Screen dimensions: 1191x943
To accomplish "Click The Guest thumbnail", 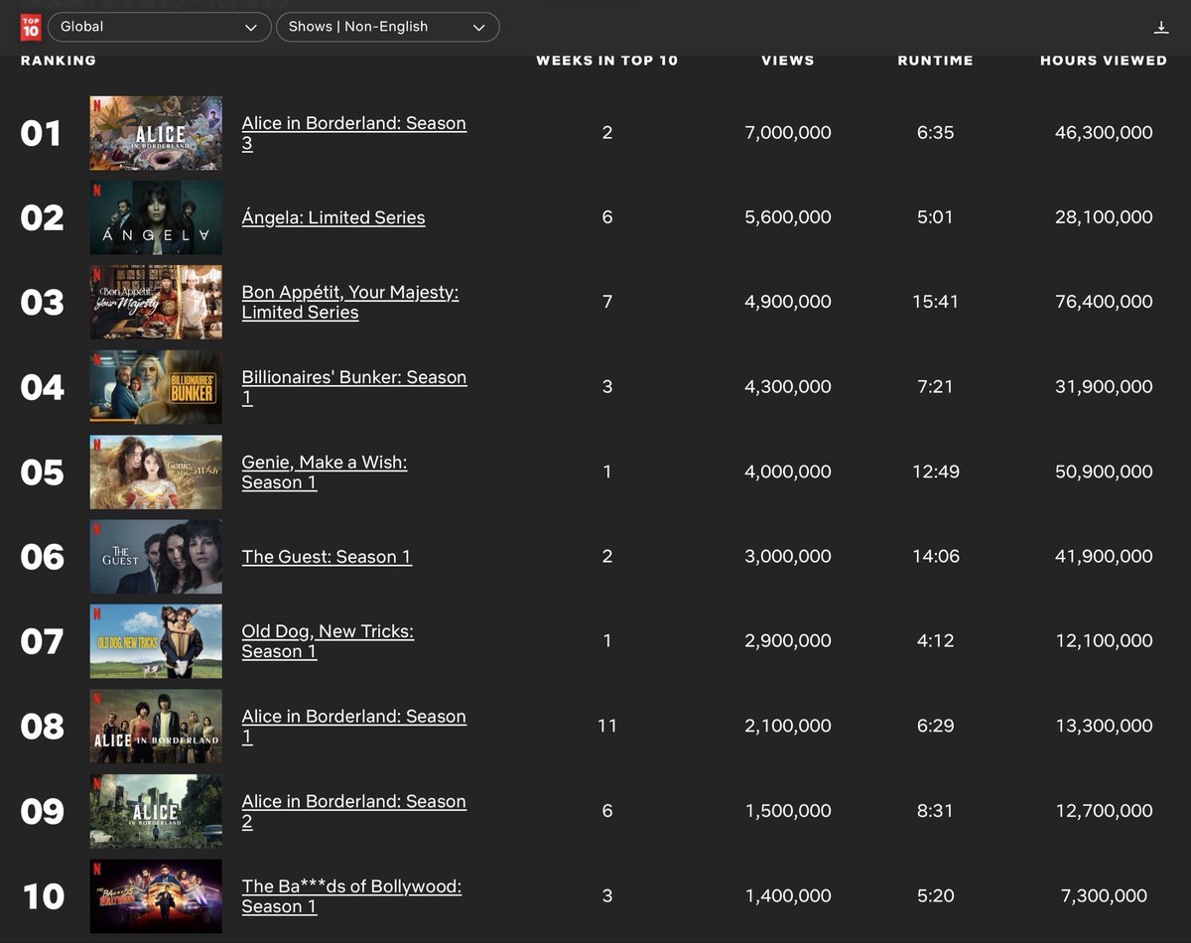I will pos(156,557).
